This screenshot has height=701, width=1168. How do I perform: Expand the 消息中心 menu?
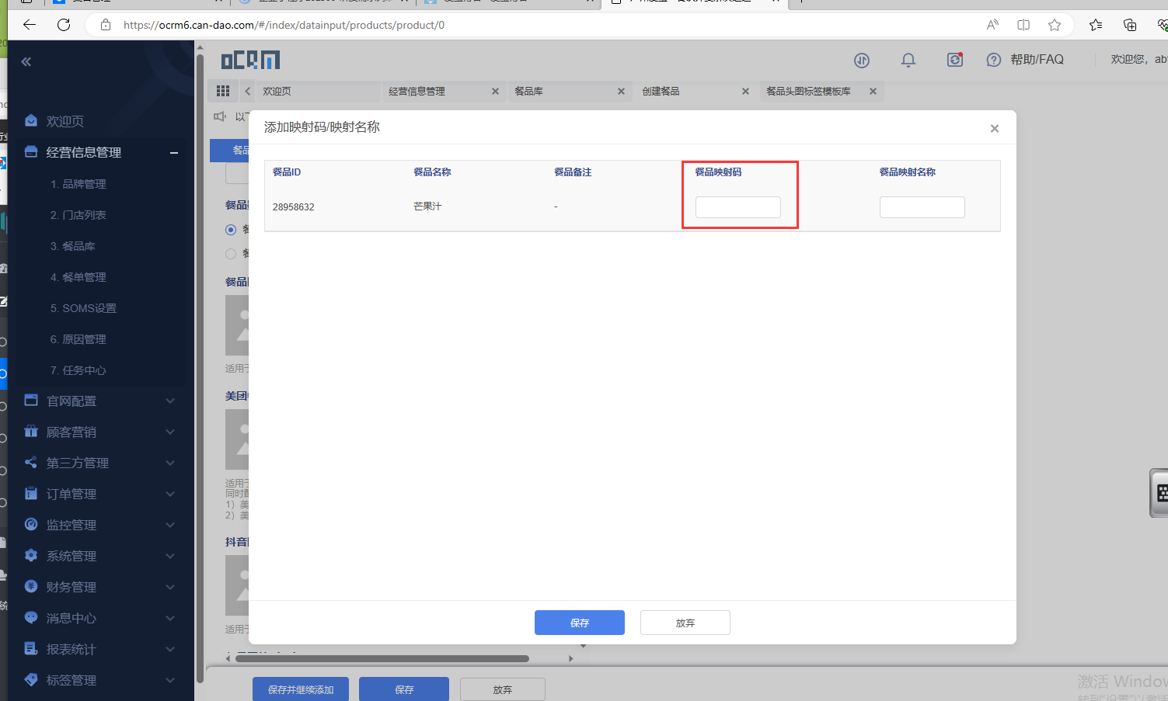click(x=170, y=619)
